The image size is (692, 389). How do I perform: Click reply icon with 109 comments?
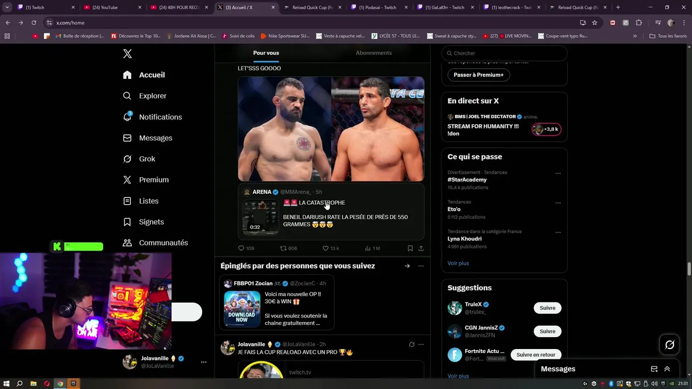point(242,248)
